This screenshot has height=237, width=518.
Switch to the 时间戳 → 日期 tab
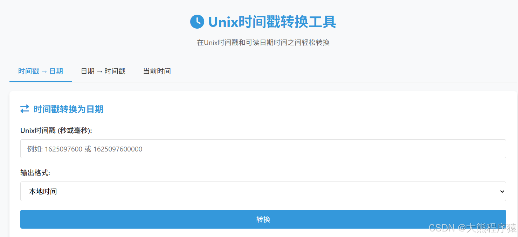[x=41, y=71]
